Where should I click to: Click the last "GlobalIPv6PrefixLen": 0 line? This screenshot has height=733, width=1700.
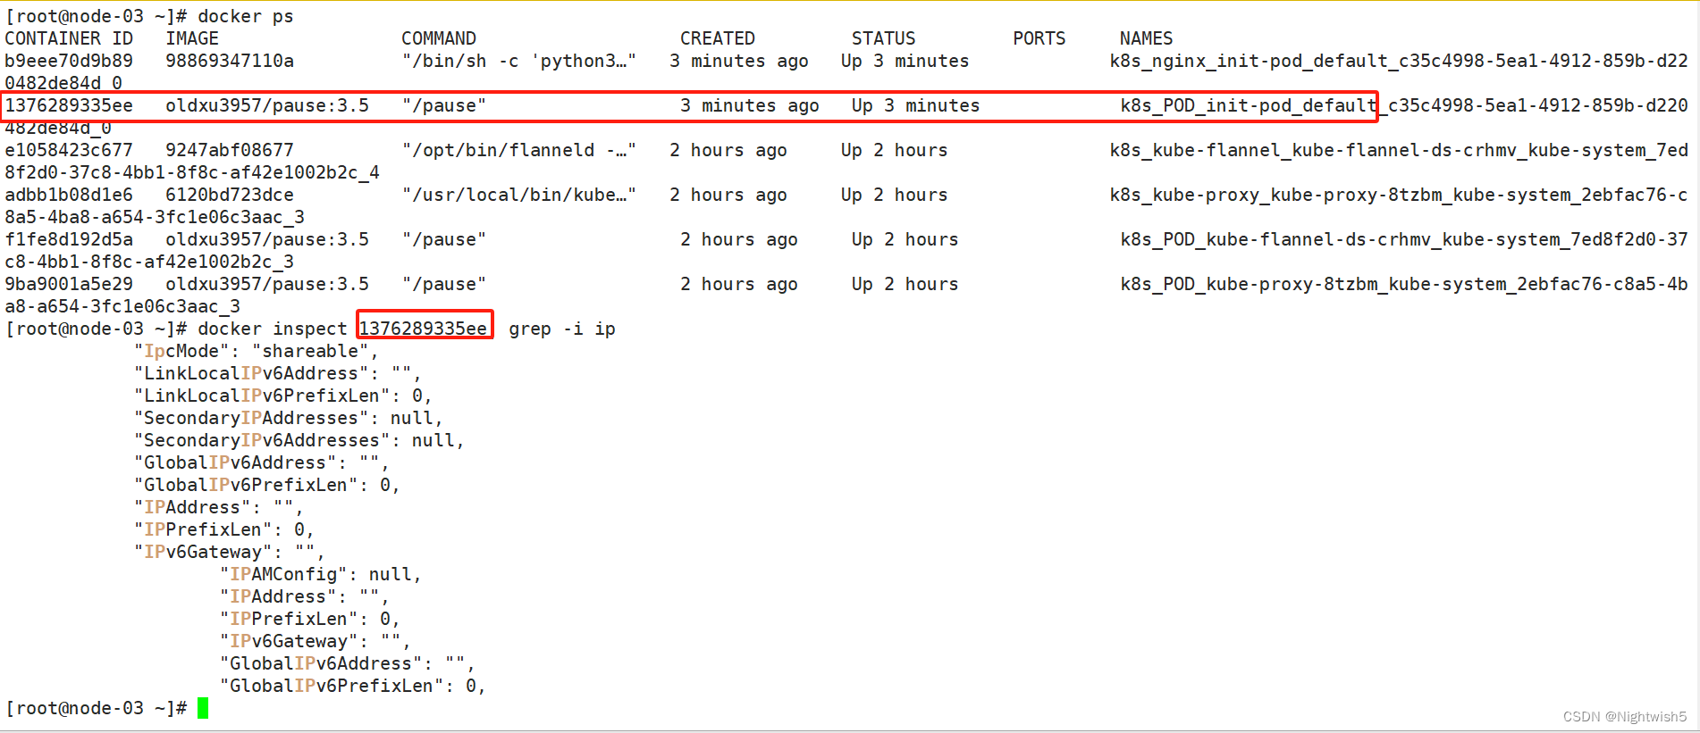pos(353,686)
